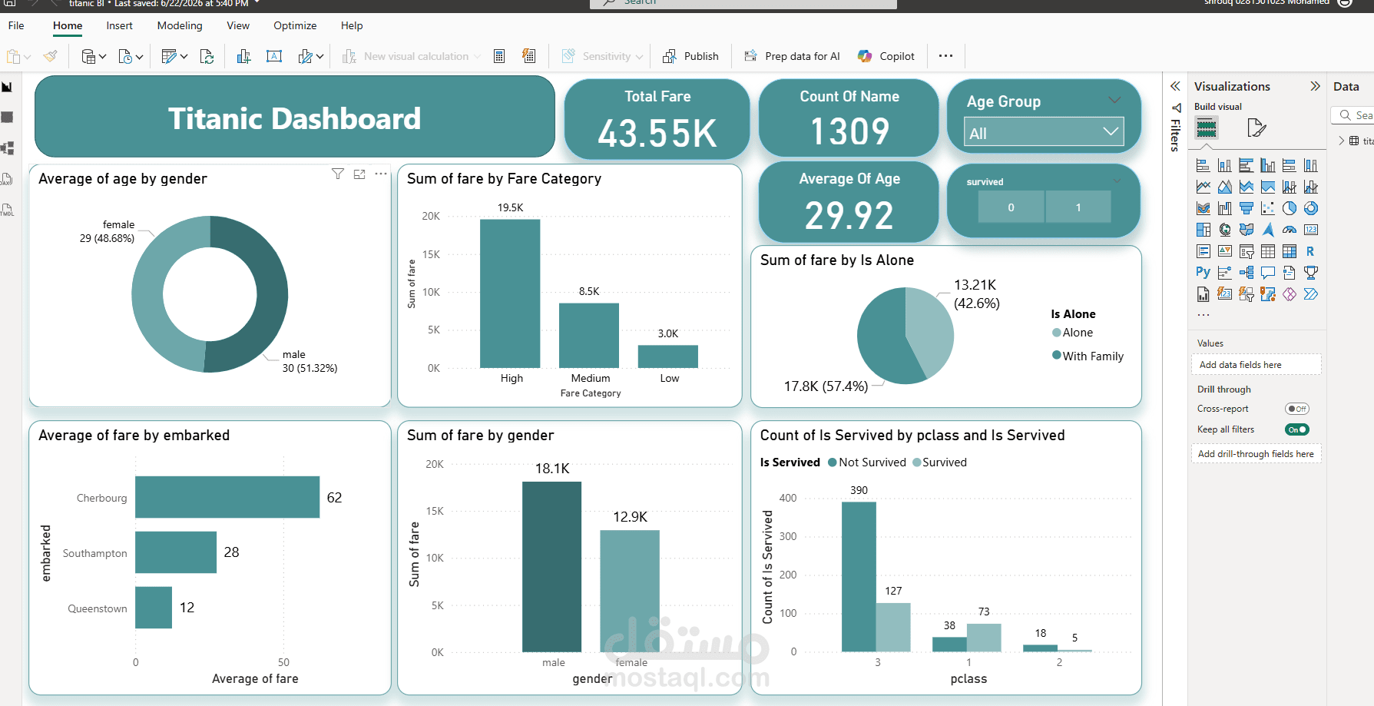Image resolution: width=1374 pixels, height=706 pixels.
Task: Choose the scatter chart visual icon
Action: click(x=1268, y=208)
